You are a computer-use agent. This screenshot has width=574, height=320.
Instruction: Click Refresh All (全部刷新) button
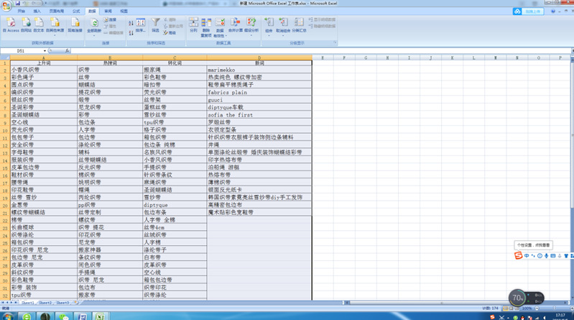click(x=94, y=27)
